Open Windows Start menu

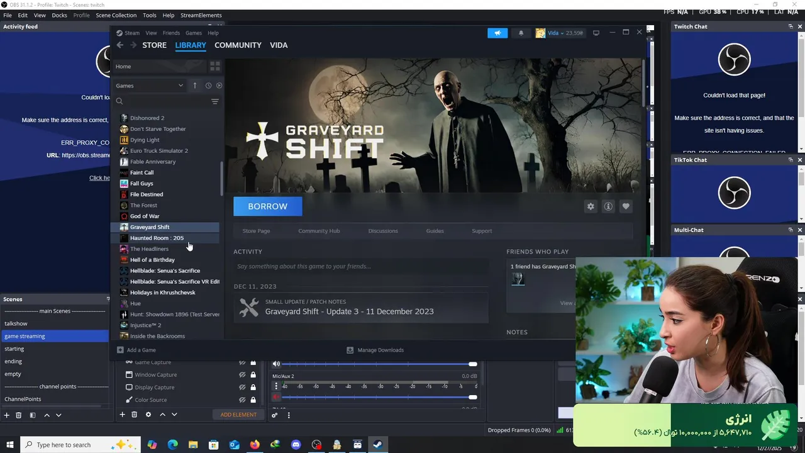pyautogui.click(x=10, y=445)
